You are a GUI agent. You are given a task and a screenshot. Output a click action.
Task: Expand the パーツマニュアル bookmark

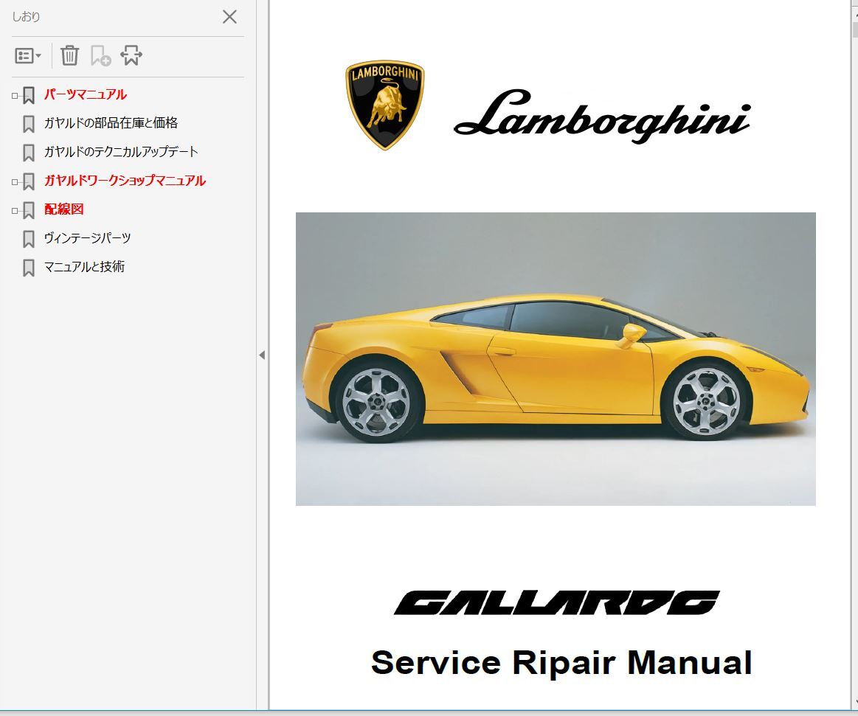coord(15,96)
